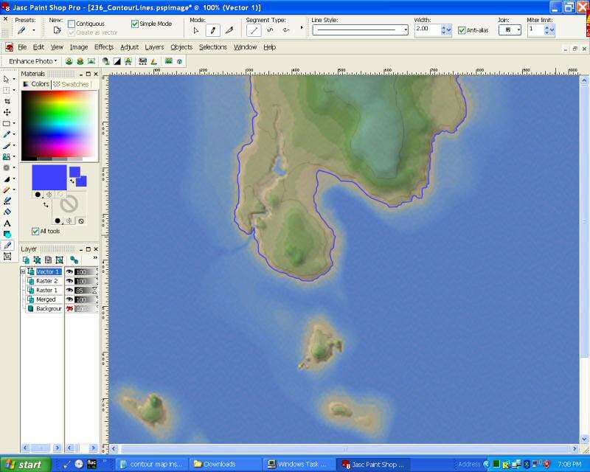Switch to the Swatches tab
This screenshot has width=590, height=472.
72,84
